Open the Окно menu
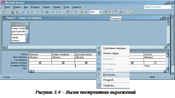 pyautogui.click(x=66, y=7)
